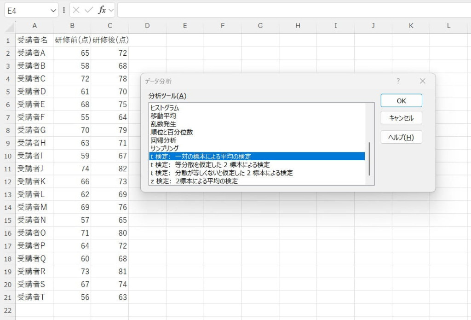471x320 pixels.
Task: Select 移動平均 analysis tool
Action: tap(163, 116)
